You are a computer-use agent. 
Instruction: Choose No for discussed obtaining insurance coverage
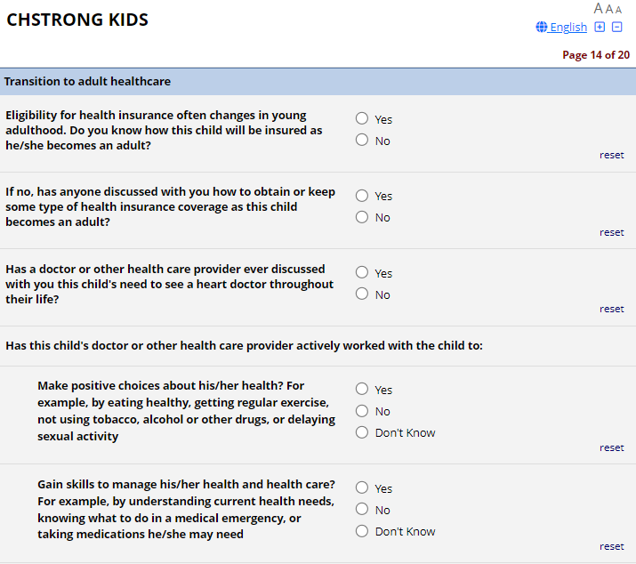362,217
